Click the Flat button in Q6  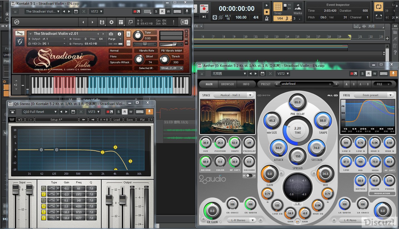pyautogui.click(x=142, y=120)
